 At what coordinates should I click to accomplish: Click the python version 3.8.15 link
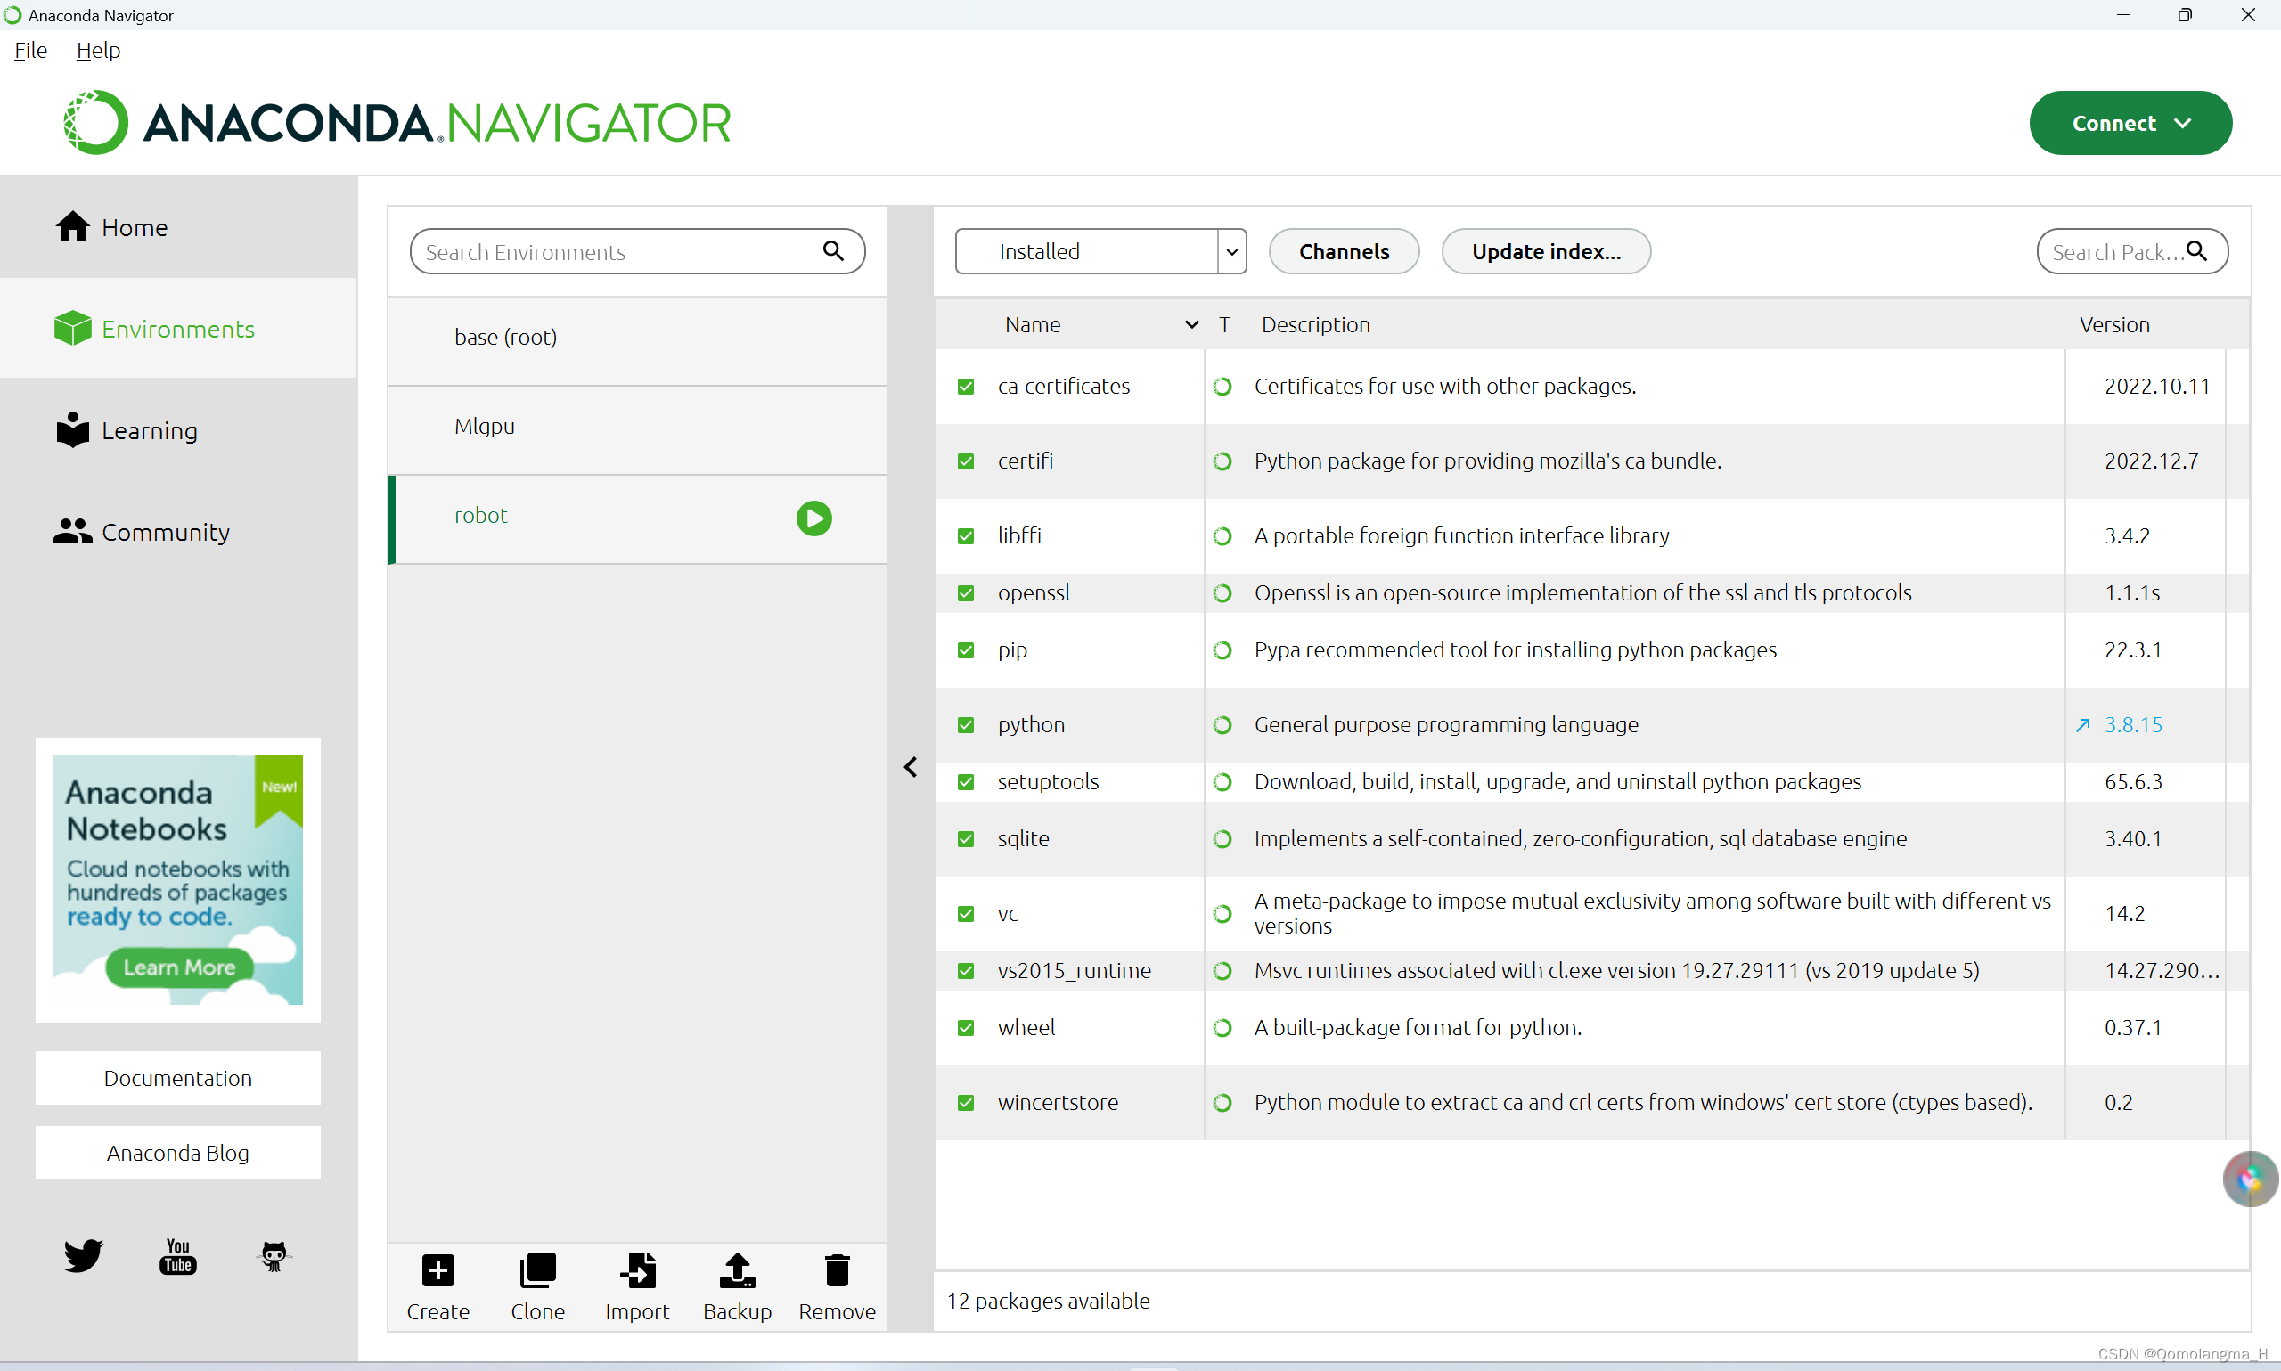pyautogui.click(x=2133, y=725)
